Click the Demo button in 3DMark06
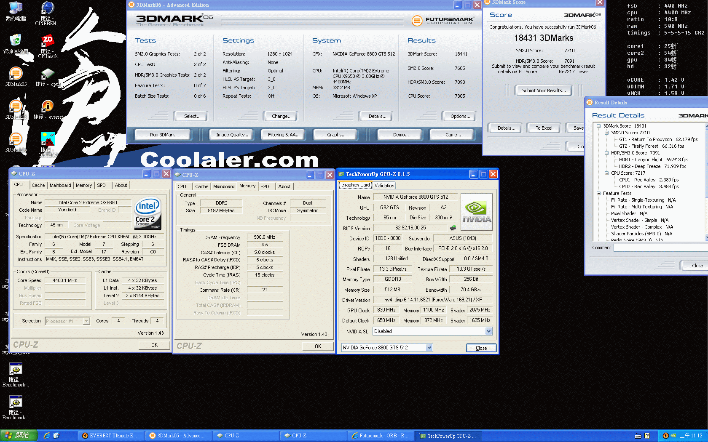 click(x=400, y=135)
